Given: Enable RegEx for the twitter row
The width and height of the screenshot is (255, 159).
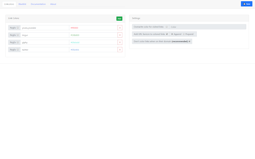Looking at the screenshot, I should coord(18,50).
